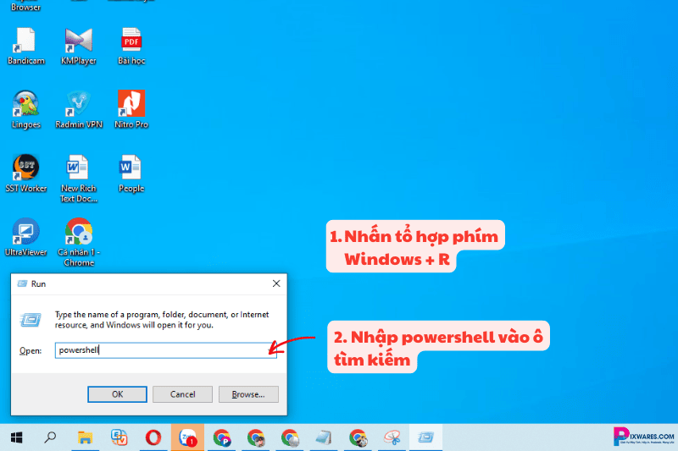Click the taskbar search magnifier icon
The width and height of the screenshot is (678, 451).
[50, 437]
